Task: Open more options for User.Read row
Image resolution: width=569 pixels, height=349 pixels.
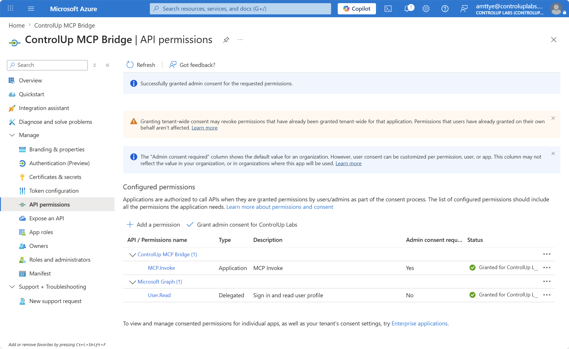Action: coord(547,295)
